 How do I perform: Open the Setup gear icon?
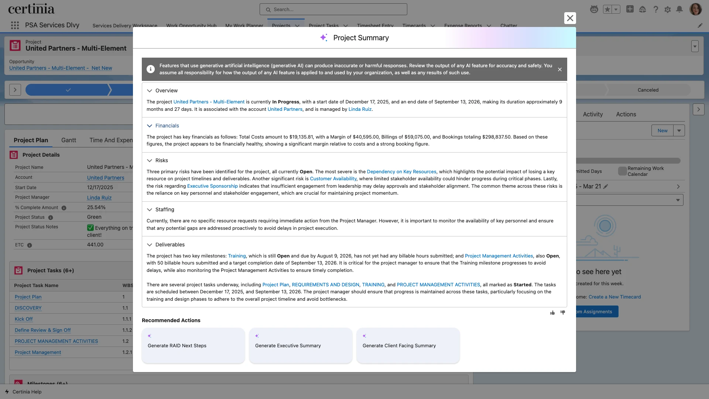668,9
